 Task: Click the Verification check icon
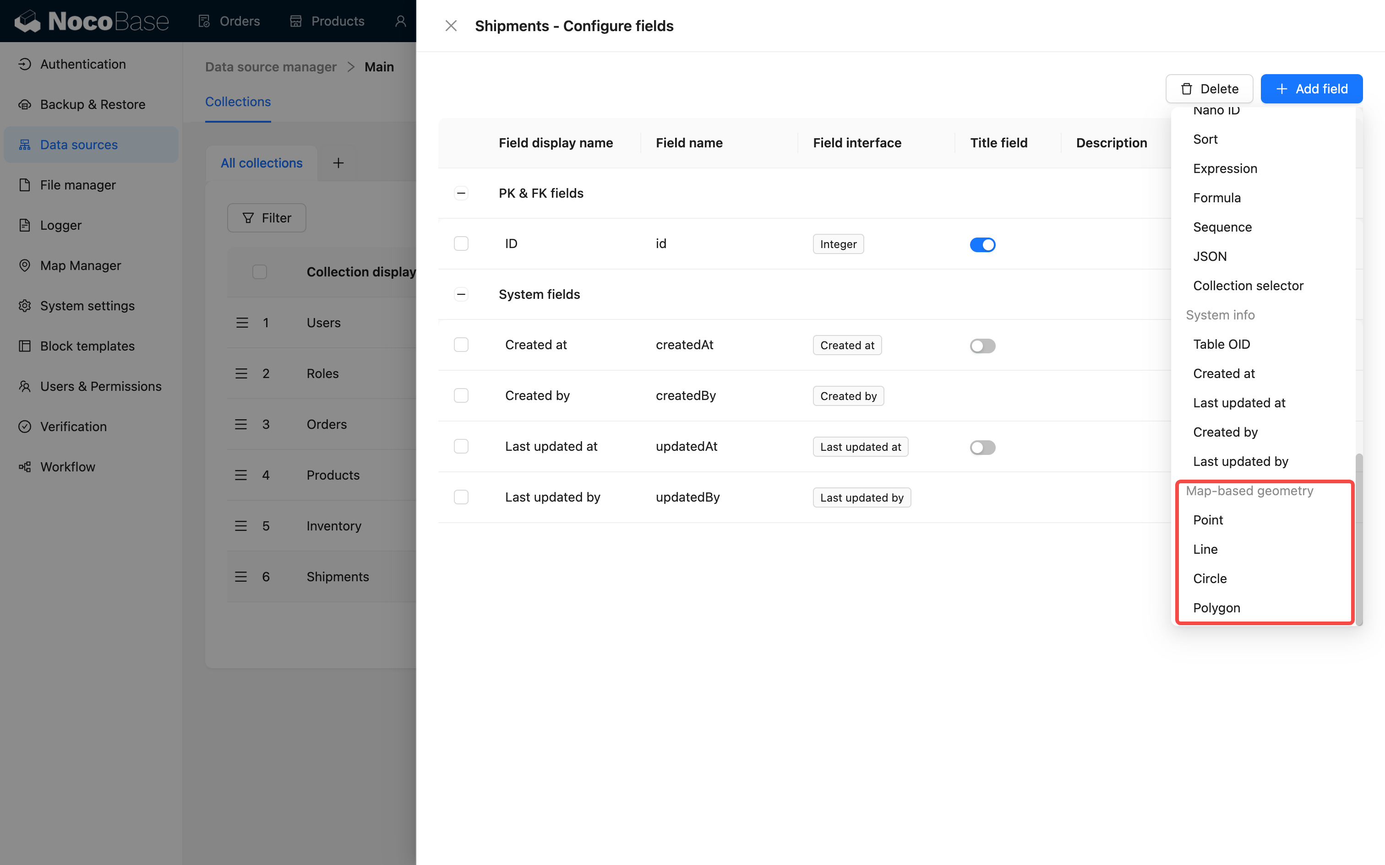pos(25,426)
